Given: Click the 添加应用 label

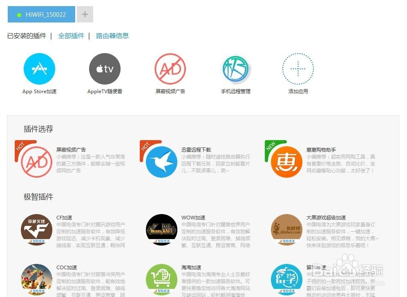Looking at the screenshot, I should 298,91.
